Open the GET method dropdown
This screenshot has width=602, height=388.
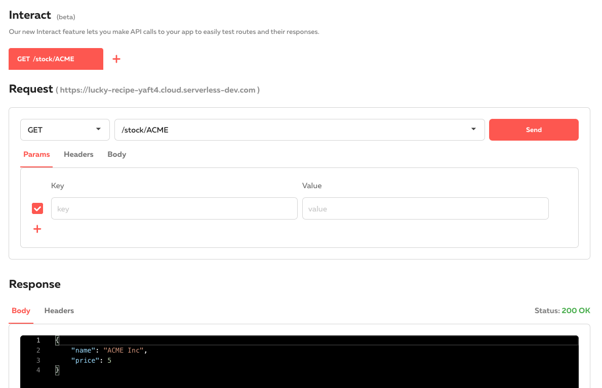[x=65, y=130]
